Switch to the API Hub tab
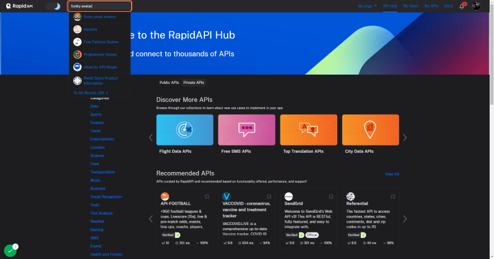This screenshot has height=259, width=494. pyautogui.click(x=390, y=6)
